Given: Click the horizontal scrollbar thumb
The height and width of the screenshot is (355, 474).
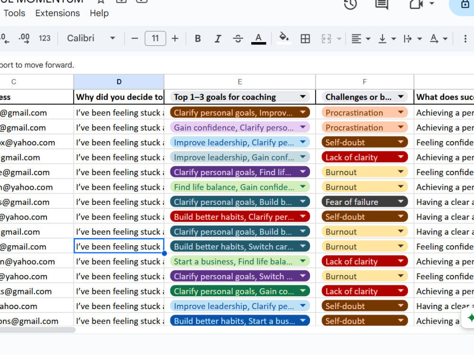Looking at the screenshot, I should [x=37, y=330].
